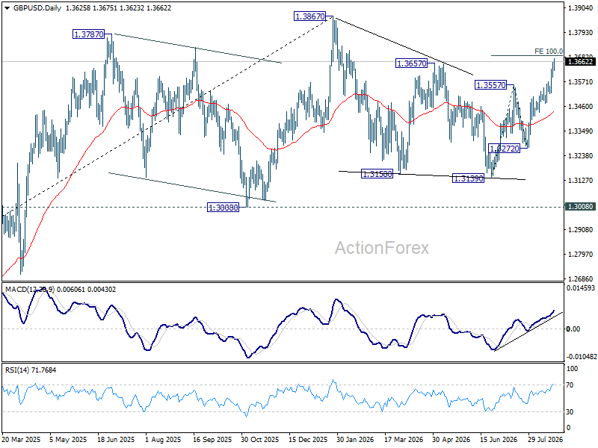
Task: Click the RSI 70 level axis label
Action: (570, 385)
